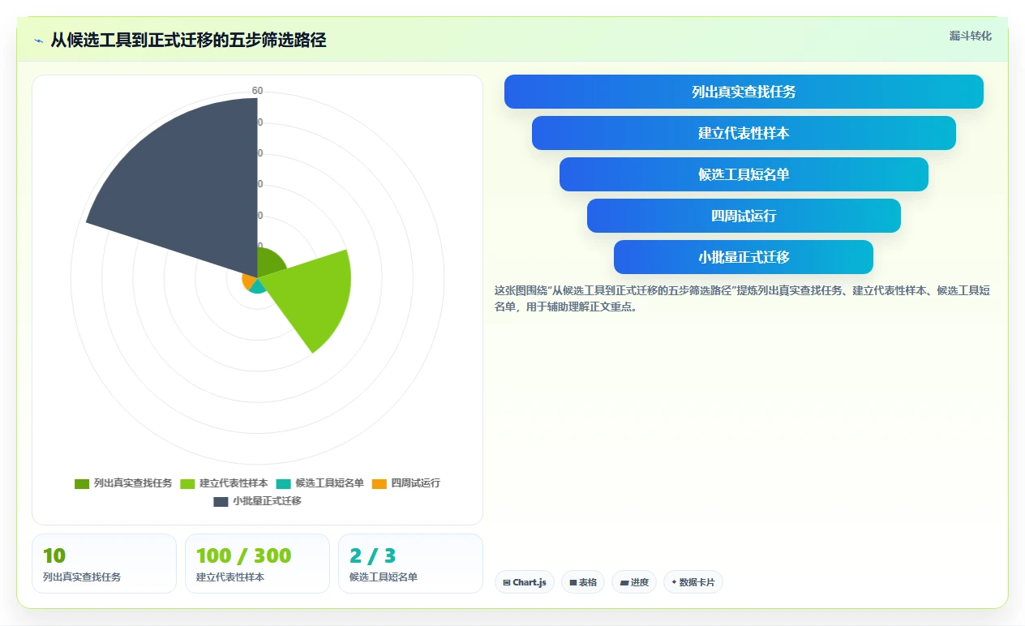Select the 表格 tag chip
The width and height of the screenshot is (1025, 626).
pos(583,582)
